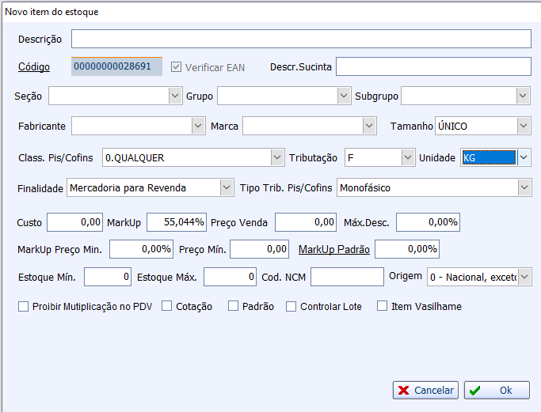This screenshot has width=541, height=412.
Task: Tick the Cotação checkbox
Action: (x=167, y=306)
